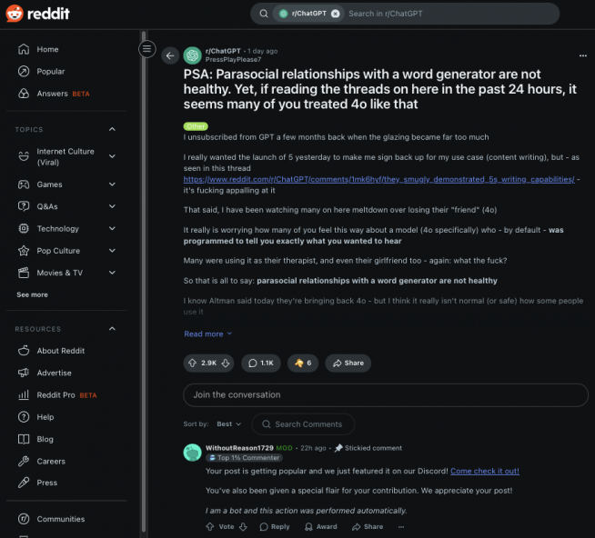Collapse sidebar with the hamburger circle button

point(146,49)
